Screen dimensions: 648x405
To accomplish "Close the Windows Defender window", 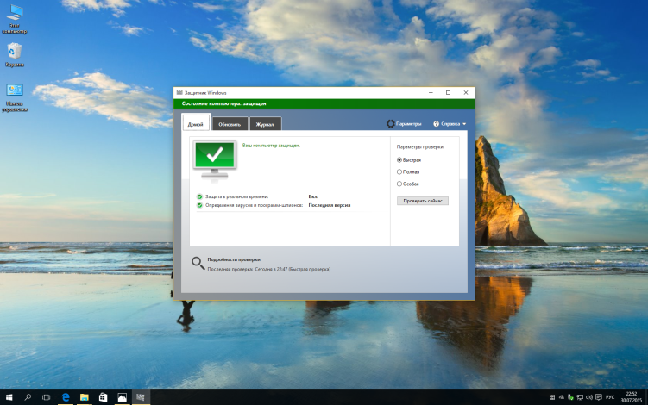I will click(466, 92).
